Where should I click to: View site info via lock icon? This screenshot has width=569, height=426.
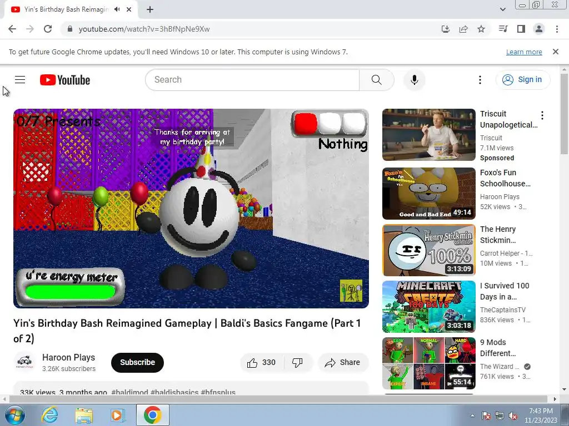(x=70, y=29)
